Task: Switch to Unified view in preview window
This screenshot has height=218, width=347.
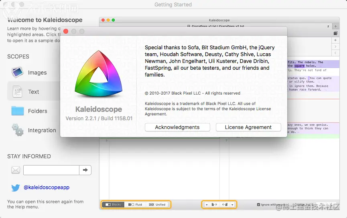Action: 158,204
